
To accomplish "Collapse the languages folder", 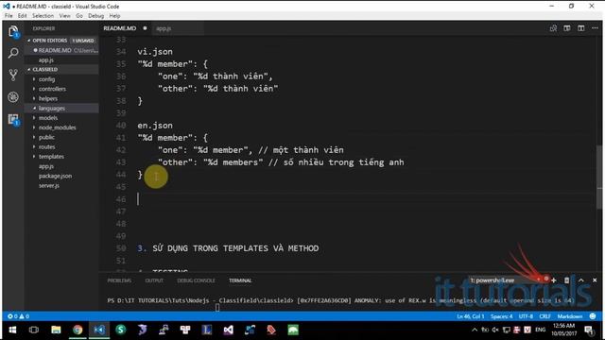I will [52, 108].
